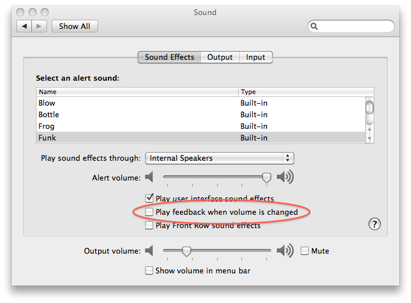Open help with the question mark button
Viewport: 411px width, 303px height.
(374, 224)
